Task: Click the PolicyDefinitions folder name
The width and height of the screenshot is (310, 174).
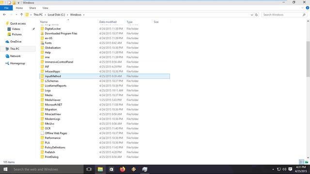Action: click(55, 147)
